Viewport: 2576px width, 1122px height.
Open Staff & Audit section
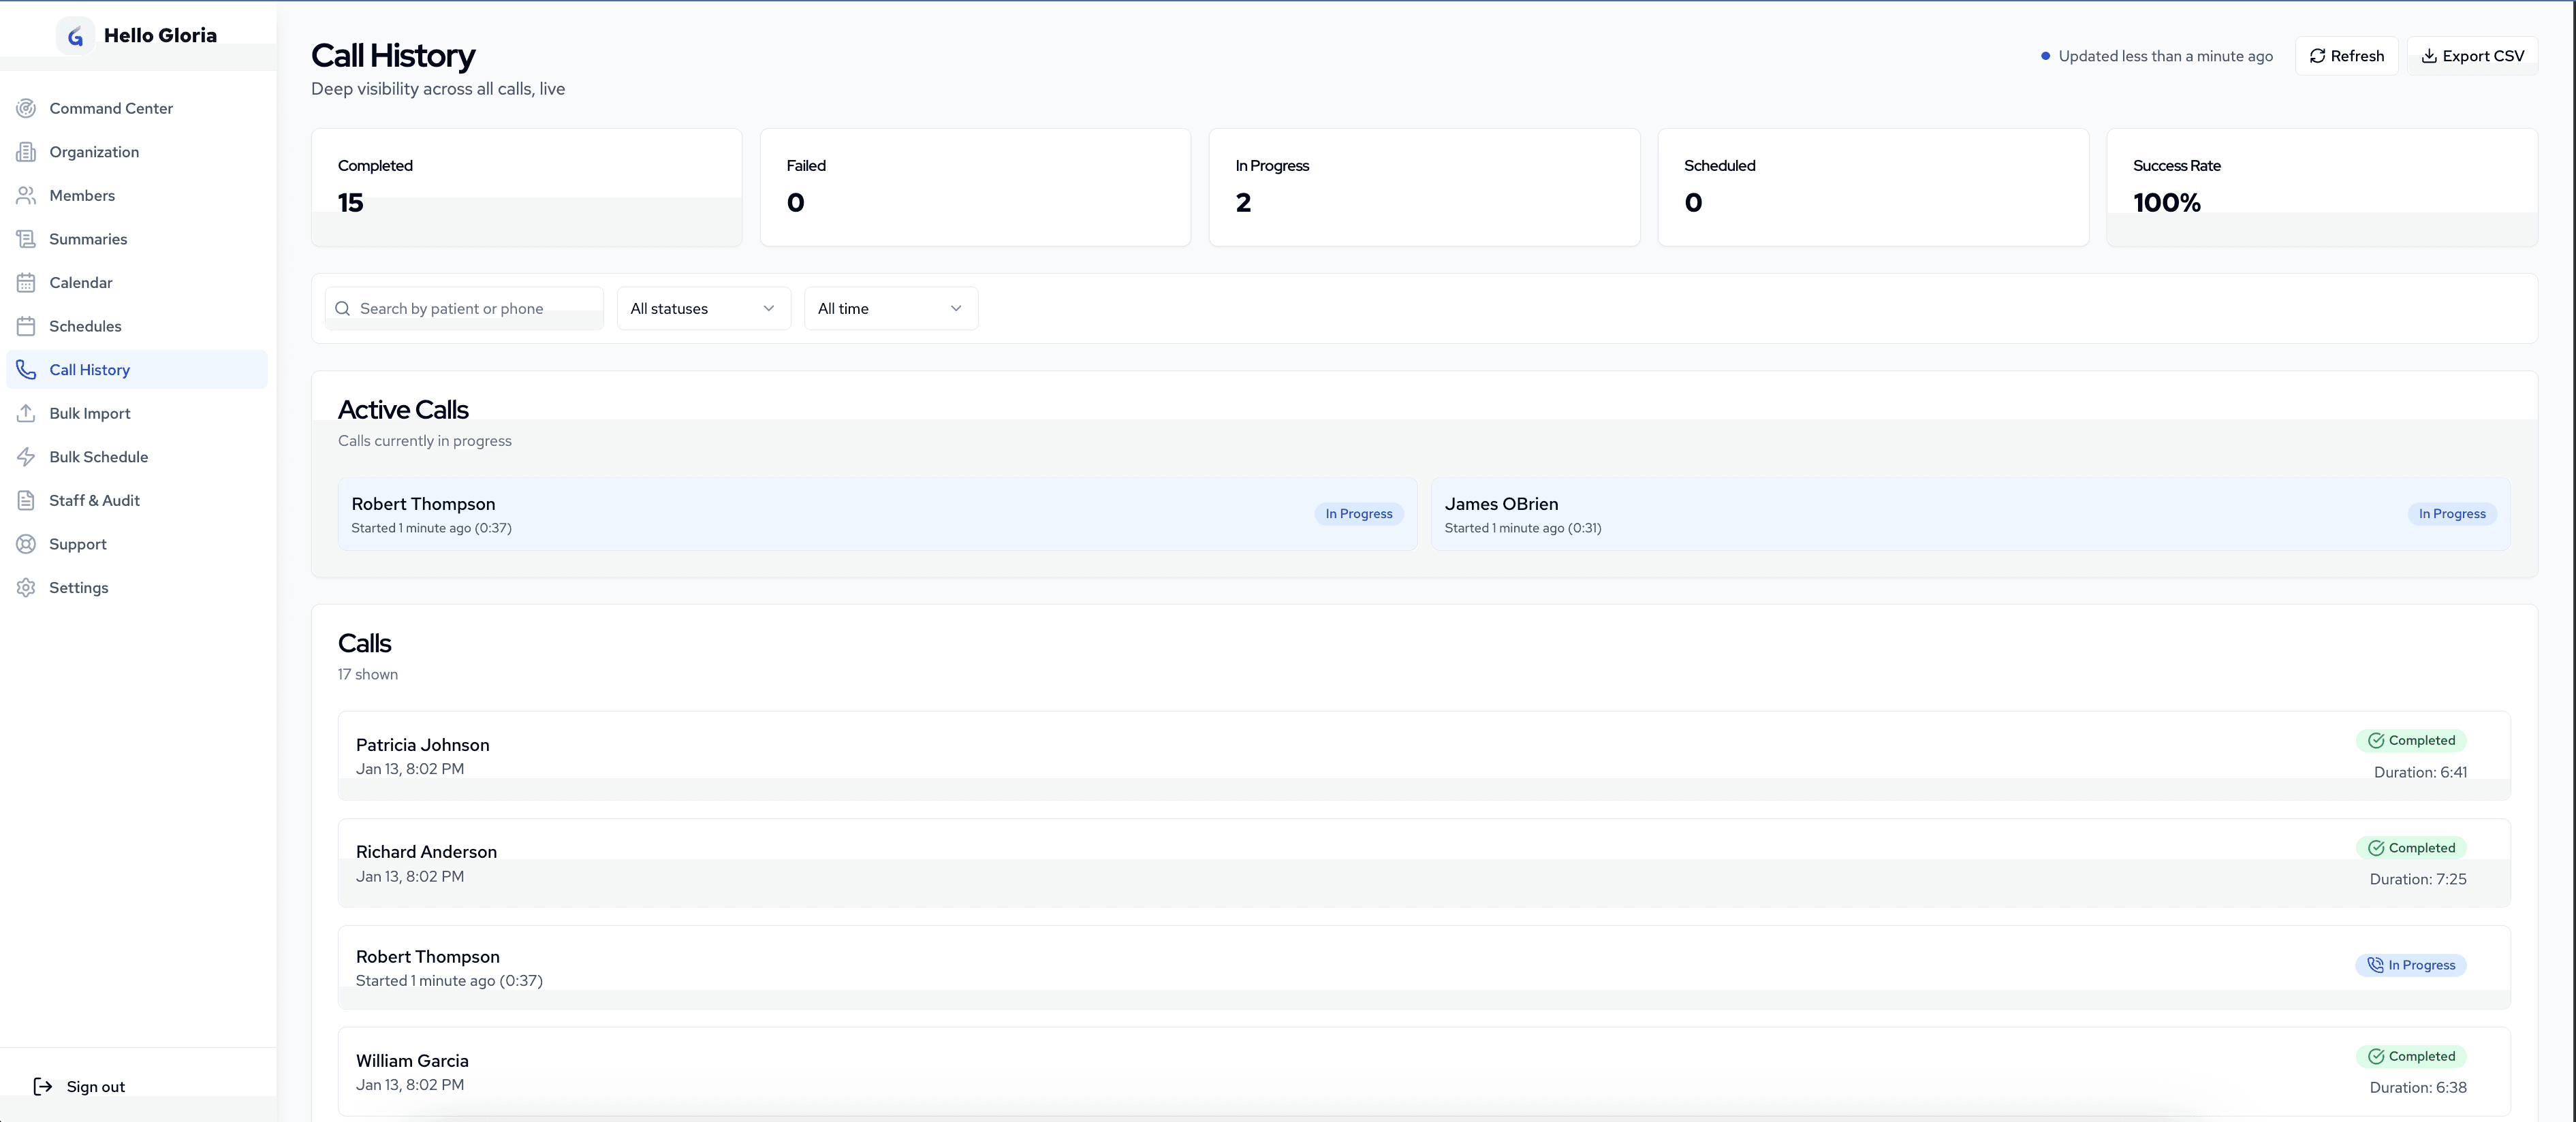94,501
